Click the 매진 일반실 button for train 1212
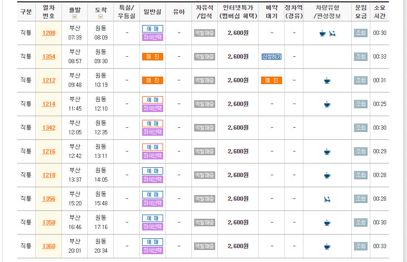Image resolution: width=407 pixels, height=262 pixels. 152,80
